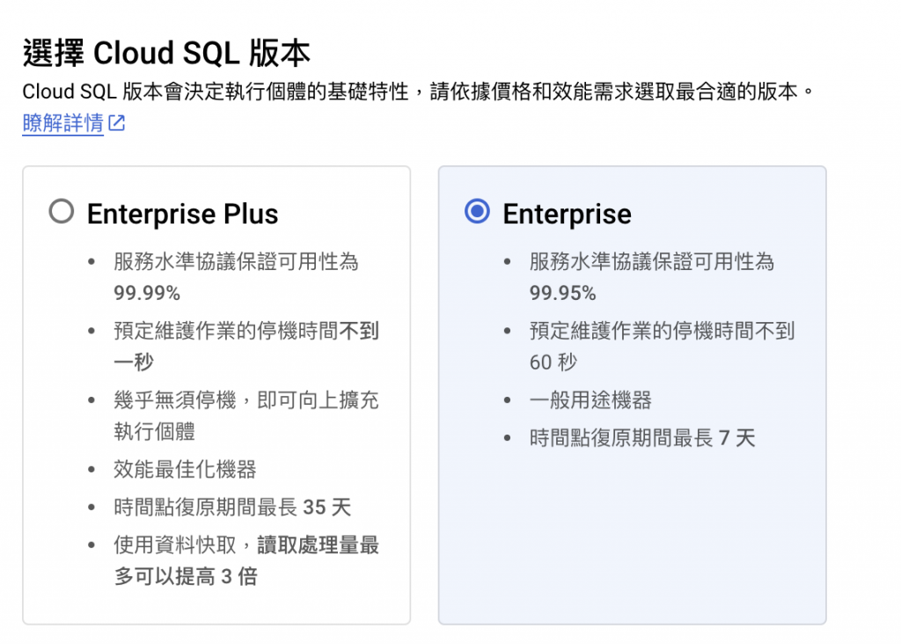Click the 35 天 recovery period bullet
The width and height of the screenshot is (901, 644).
(x=232, y=508)
